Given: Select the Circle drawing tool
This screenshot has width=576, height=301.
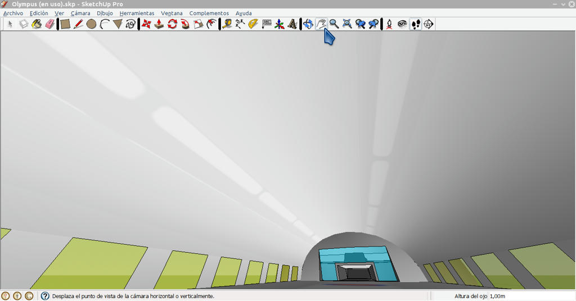Looking at the screenshot, I should (91, 24).
